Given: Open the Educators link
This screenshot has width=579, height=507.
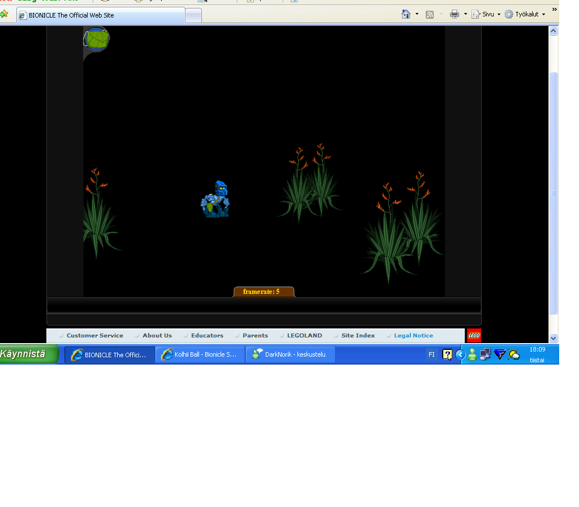Looking at the screenshot, I should point(207,335).
